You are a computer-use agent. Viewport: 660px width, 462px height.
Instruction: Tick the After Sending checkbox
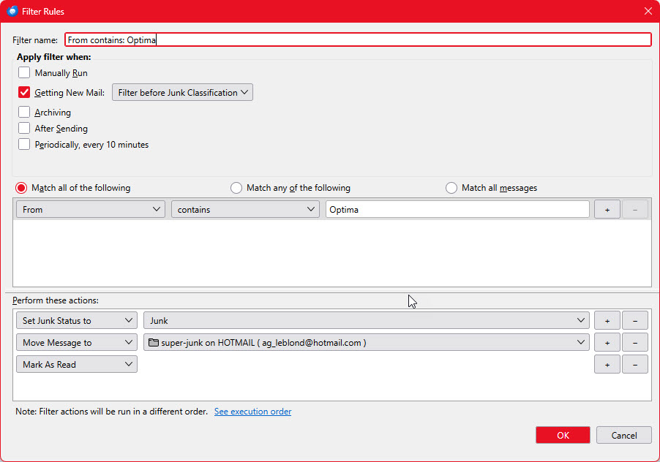(25, 129)
